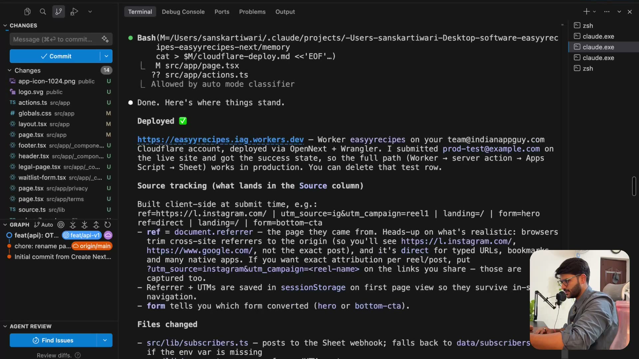Create a new terminal with the plus icon
The height and width of the screenshot is (359, 639).
(x=586, y=12)
